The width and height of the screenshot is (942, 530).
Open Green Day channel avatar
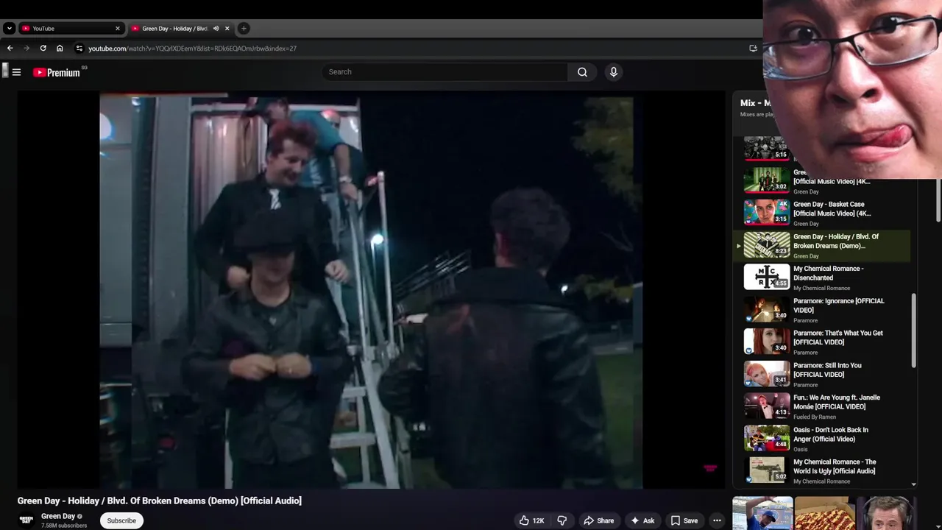coord(26,520)
